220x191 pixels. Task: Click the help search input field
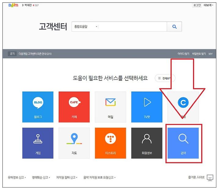coord(133,27)
